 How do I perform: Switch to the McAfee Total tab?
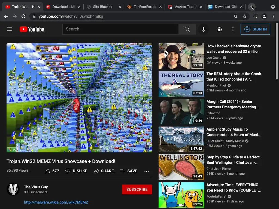click(186, 7)
